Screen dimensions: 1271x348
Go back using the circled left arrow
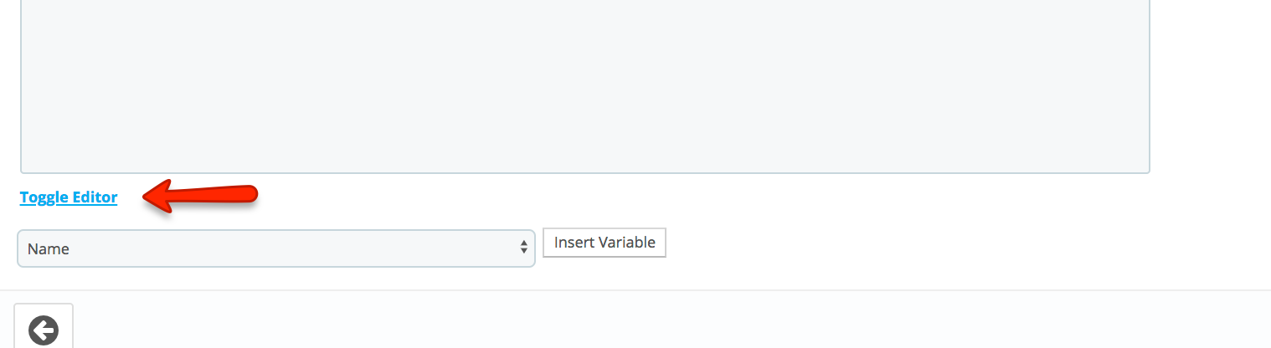tap(44, 330)
